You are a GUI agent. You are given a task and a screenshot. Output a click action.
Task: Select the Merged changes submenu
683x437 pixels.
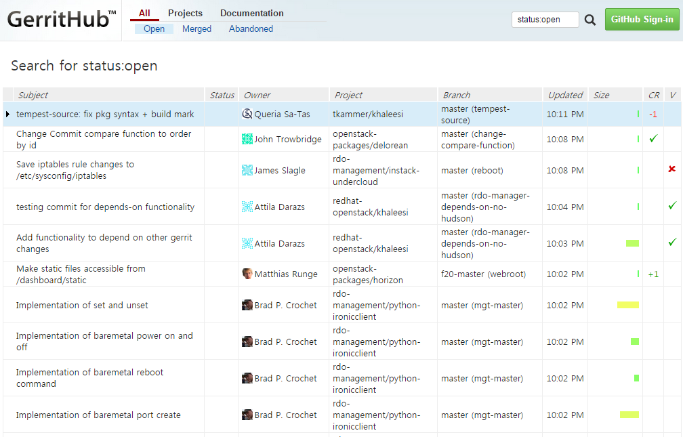(x=196, y=28)
